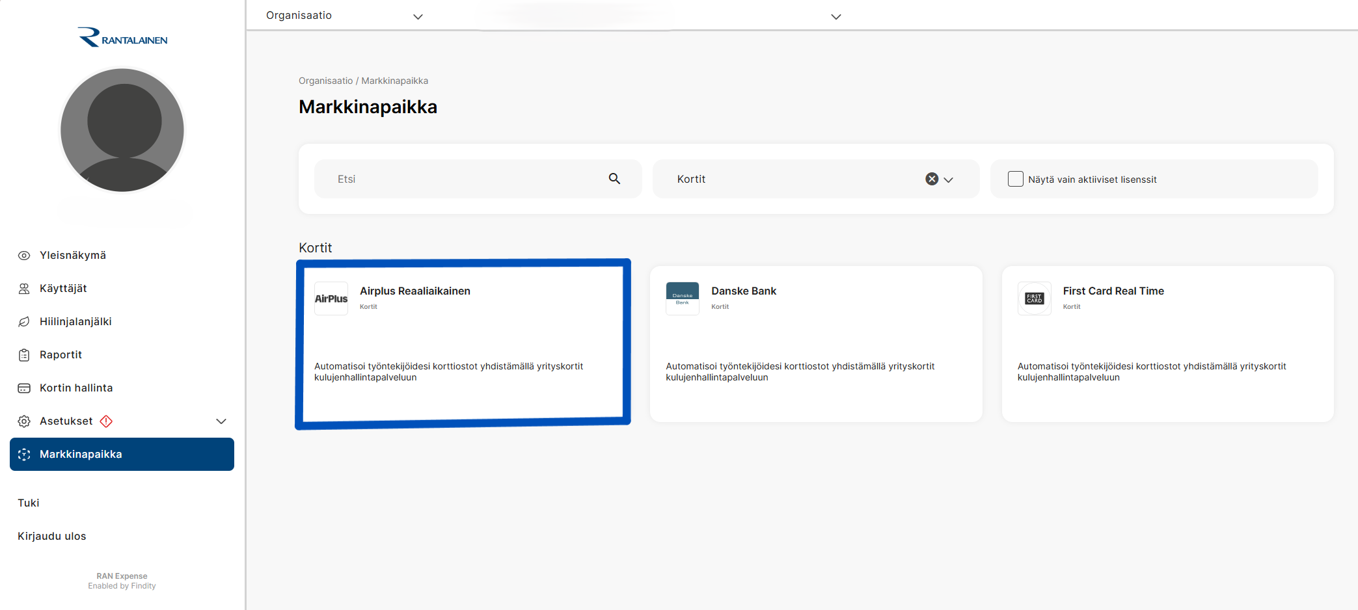The image size is (1358, 610).
Task: Click RAN Expense footer text
Action: pyautogui.click(x=122, y=576)
